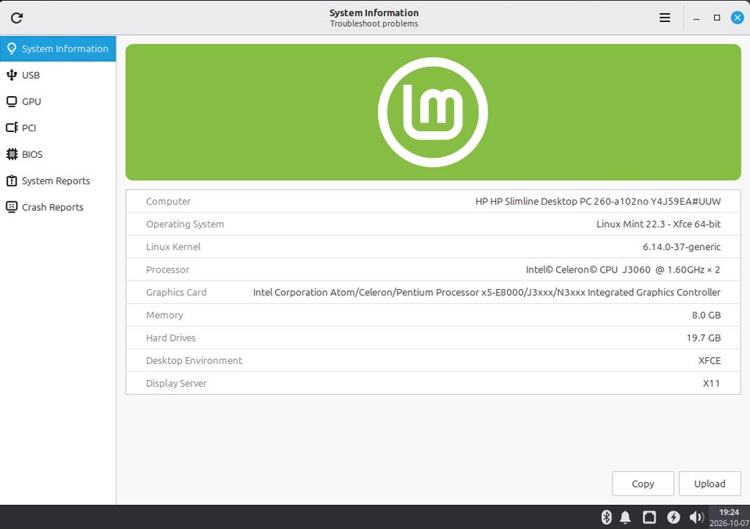Open the GPU section

(x=58, y=102)
